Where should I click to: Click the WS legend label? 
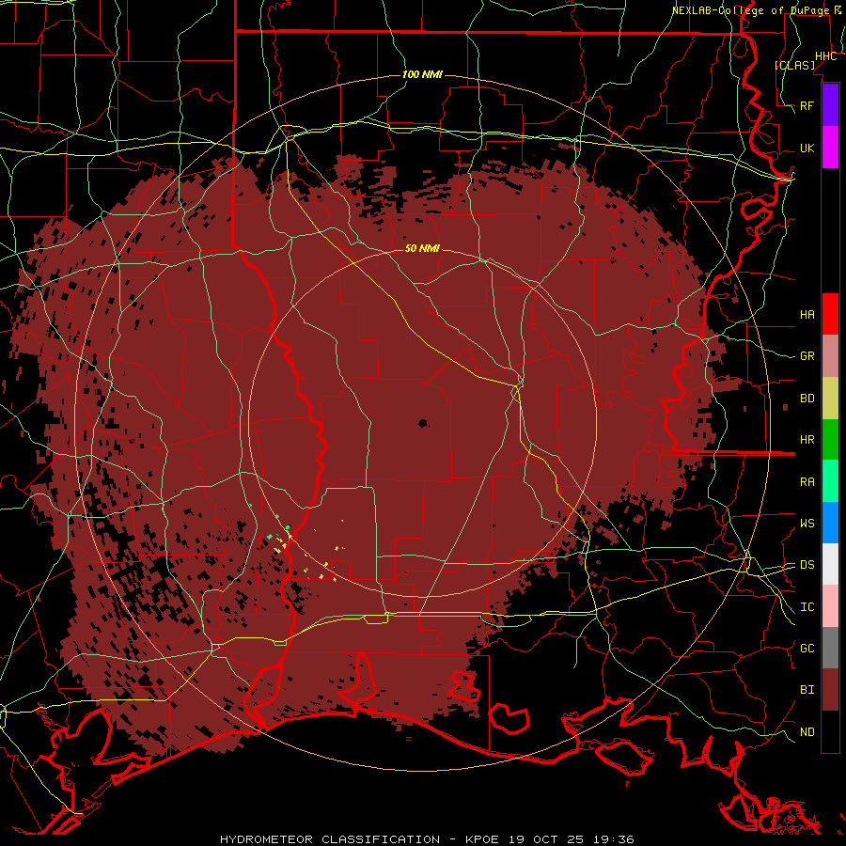pyautogui.click(x=807, y=523)
